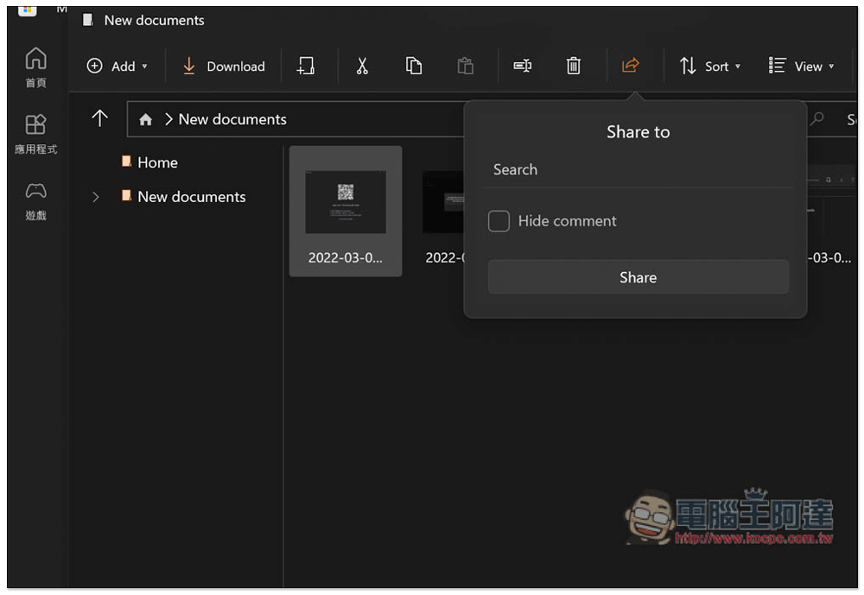Toggle the Hide comment checkbox
This screenshot has height=595, width=864.
499,221
